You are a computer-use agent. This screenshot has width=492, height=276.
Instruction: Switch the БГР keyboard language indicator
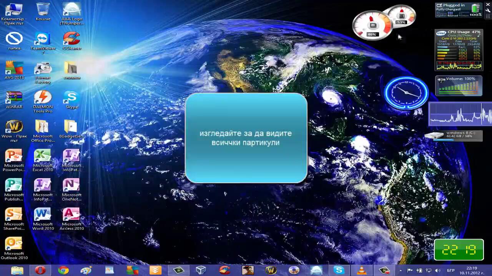point(451,271)
